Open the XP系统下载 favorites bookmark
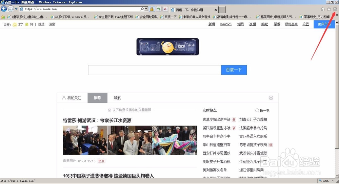 pyautogui.click(x=71, y=17)
